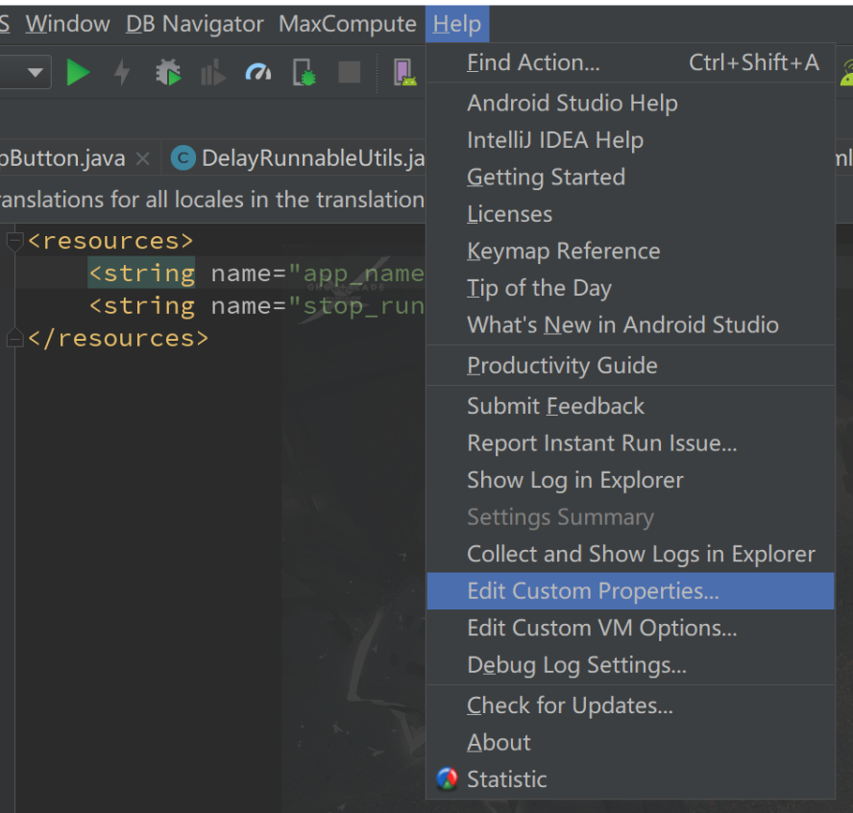Screen dimensions: 853x813
Task: Open the MaxCompute menu
Action: click(348, 24)
